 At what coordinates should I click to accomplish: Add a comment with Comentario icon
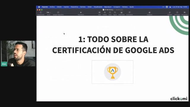point(129,12)
